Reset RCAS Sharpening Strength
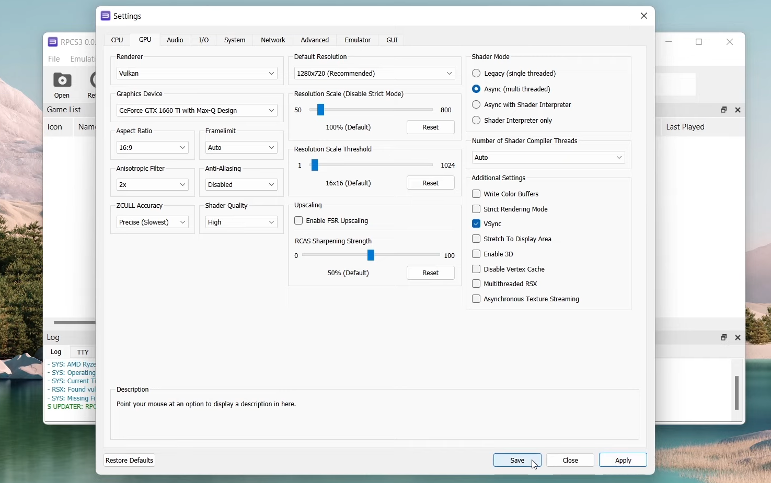 431,273
